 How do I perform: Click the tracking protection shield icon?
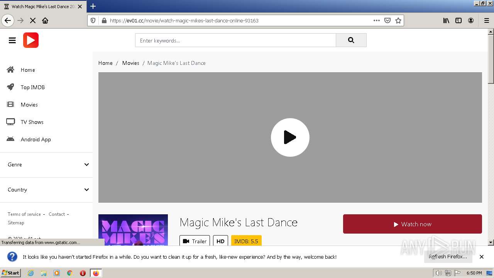pos(93,20)
